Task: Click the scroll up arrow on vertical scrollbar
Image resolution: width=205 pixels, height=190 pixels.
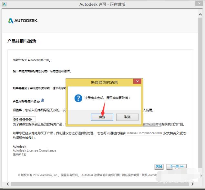Action: point(200,15)
